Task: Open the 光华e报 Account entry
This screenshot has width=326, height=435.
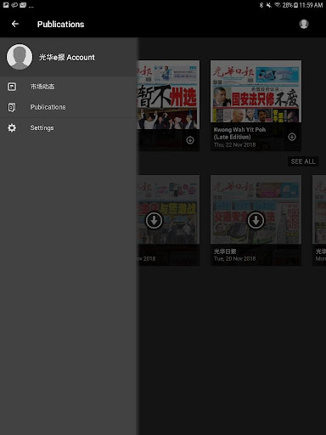Action: [x=69, y=57]
